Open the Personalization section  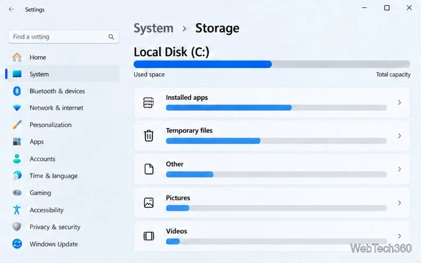point(63,125)
